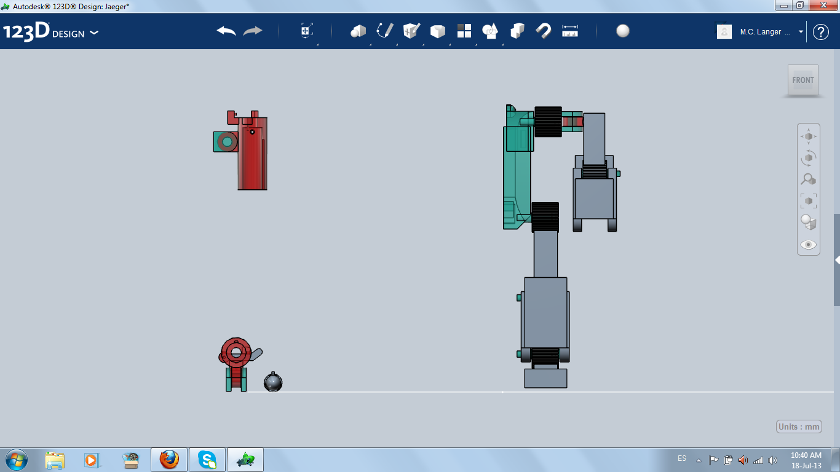Open the Primitives tool menu
840x472 pixels.
pyautogui.click(x=359, y=31)
